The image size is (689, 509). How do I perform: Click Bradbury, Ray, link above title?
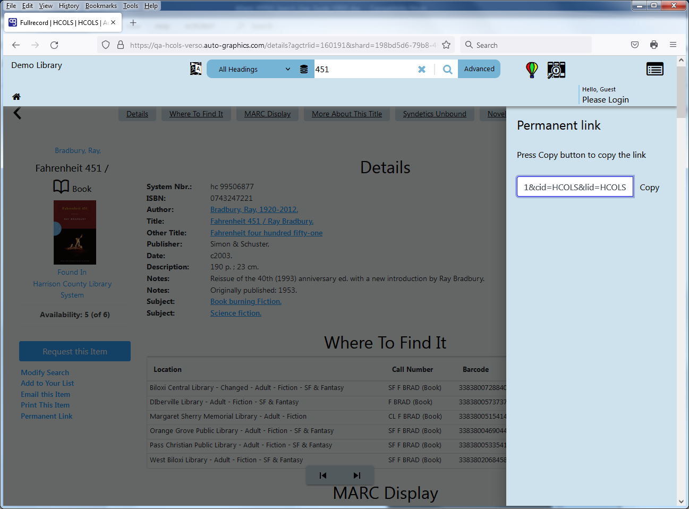78,150
